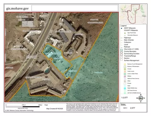Click the map disclaimer paragraph

(92, 107)
